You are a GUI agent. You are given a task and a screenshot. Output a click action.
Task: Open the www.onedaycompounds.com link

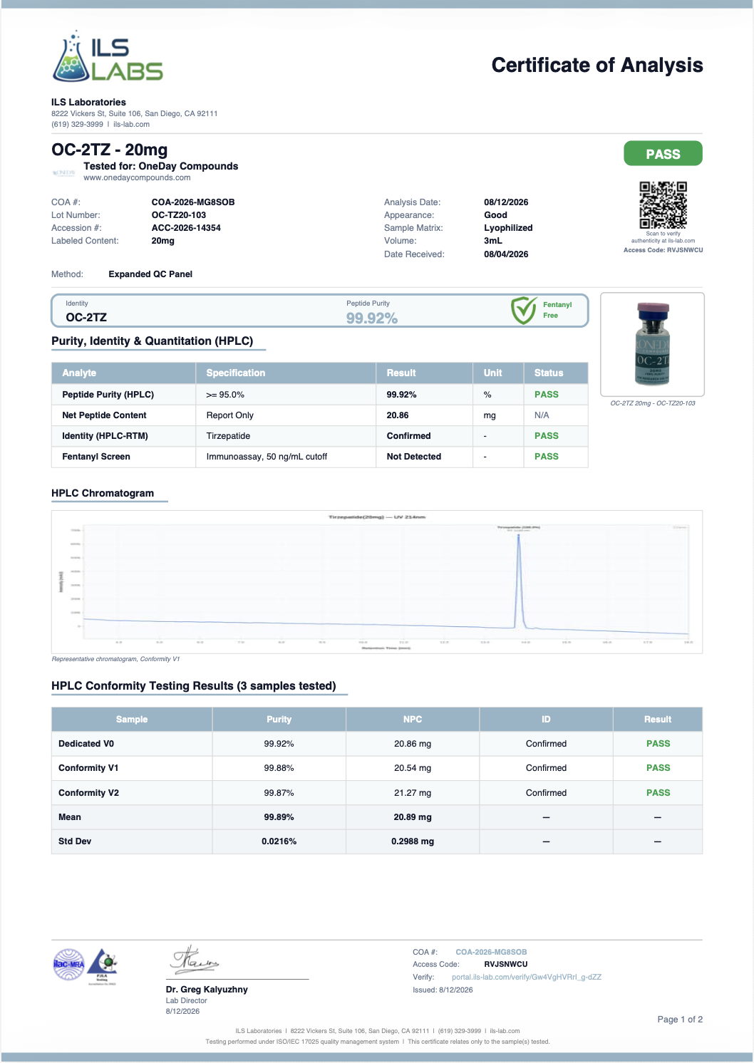click(137, 177)
